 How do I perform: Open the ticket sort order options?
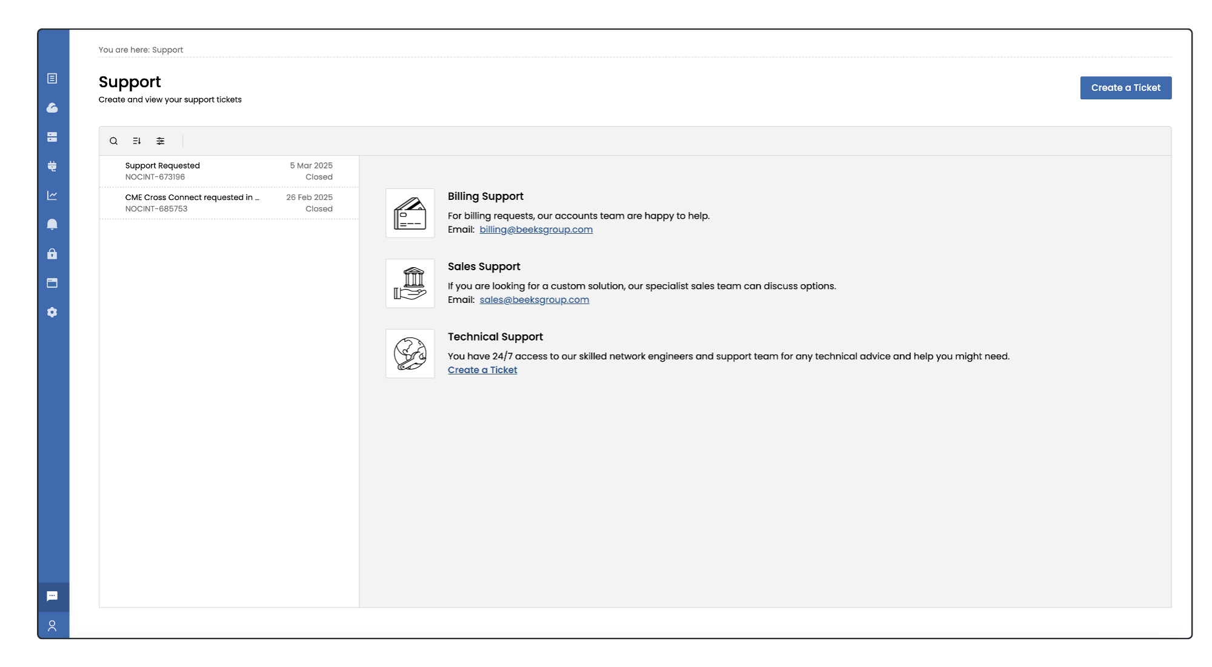point(137,141)
